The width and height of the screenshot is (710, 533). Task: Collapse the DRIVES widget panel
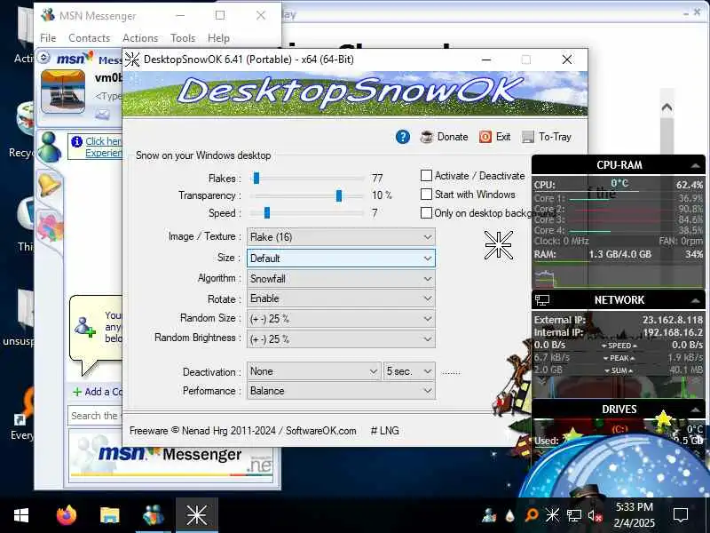tap(695, 410)
